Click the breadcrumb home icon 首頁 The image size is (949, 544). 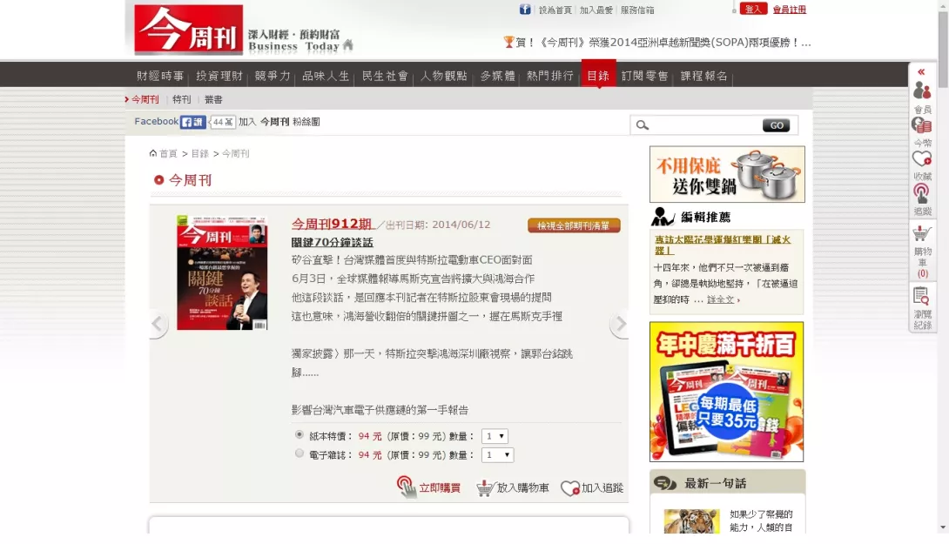[x=153, y=153]
